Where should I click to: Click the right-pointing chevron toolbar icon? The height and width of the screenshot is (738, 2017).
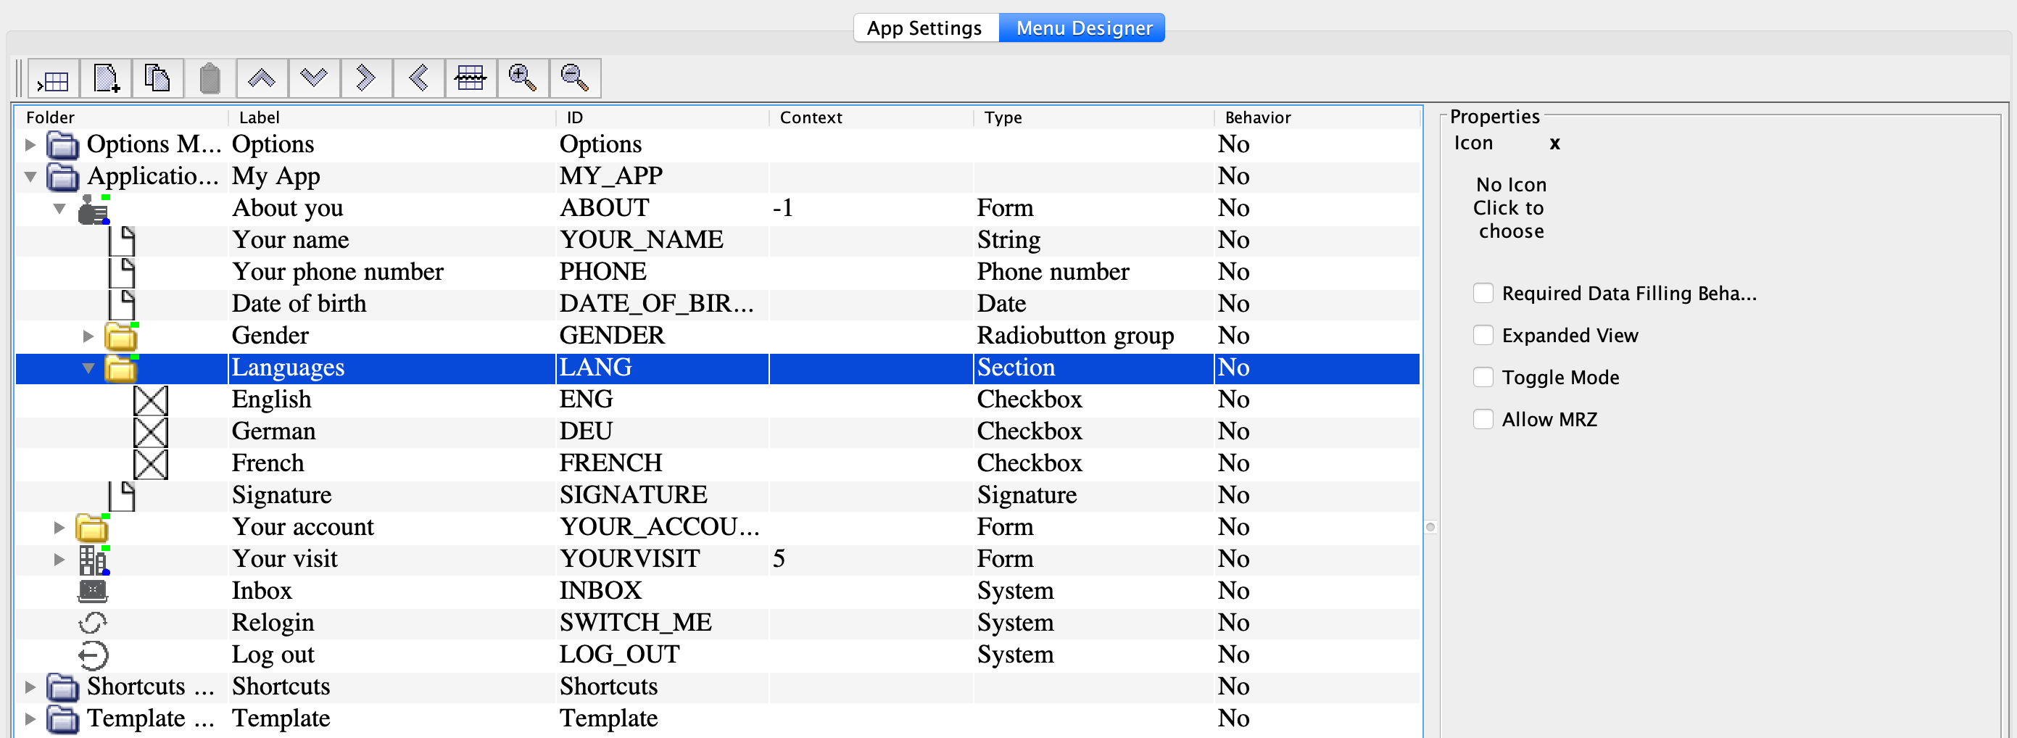click(x=365, y=79)
